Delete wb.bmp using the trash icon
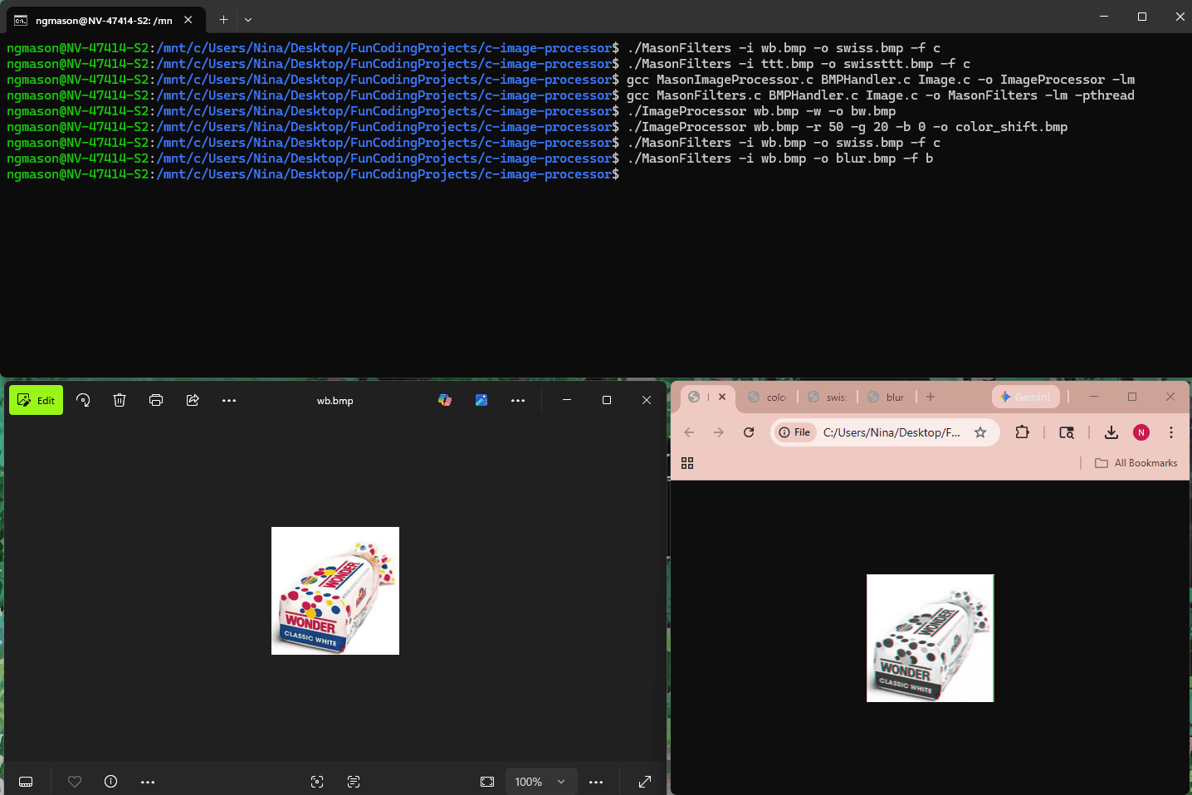Screen dimensions: 1192x795 (120, 400)
